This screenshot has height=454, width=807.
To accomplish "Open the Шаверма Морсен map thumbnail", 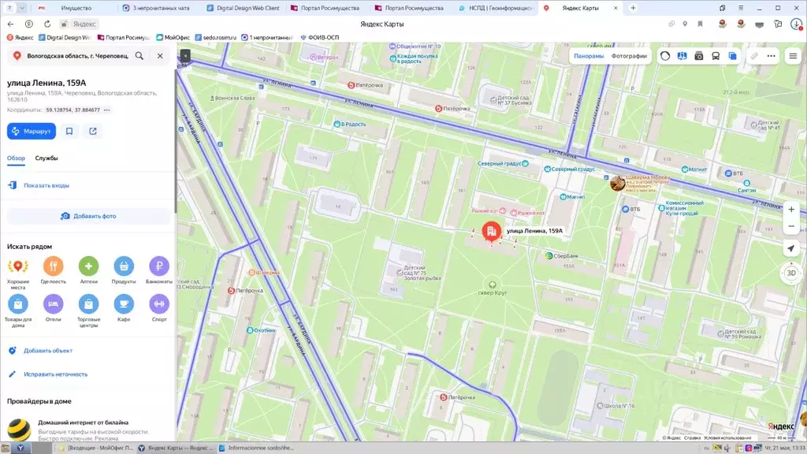I will click(617, 183).
